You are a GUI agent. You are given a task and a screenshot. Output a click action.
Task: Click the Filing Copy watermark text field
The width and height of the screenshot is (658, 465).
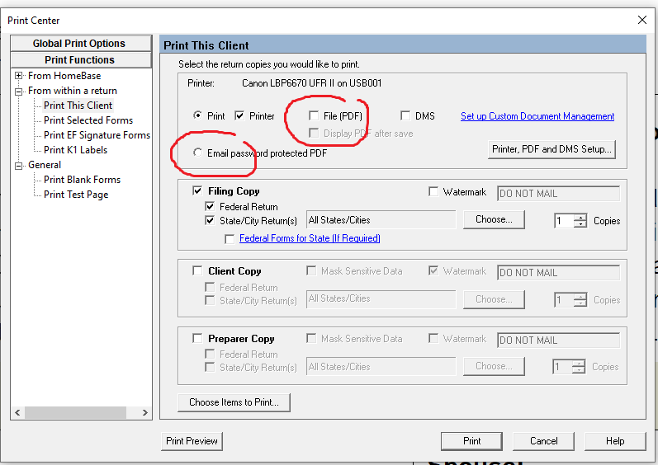tap(558, 194)
